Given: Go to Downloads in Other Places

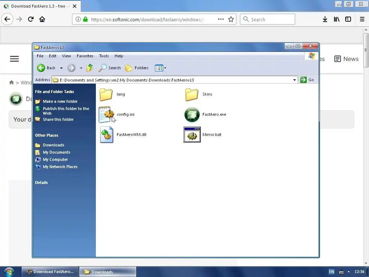Looking at the screenshot, I should coord(53,145).
